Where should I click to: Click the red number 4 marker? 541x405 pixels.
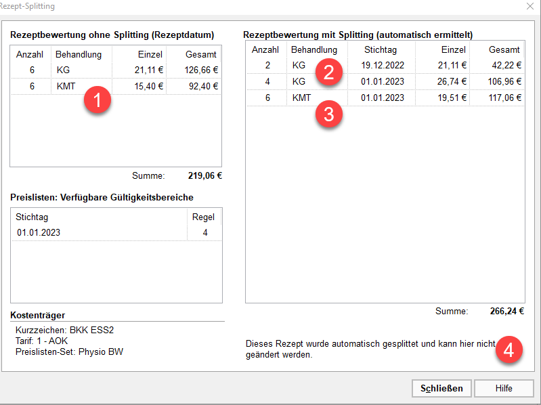coord(509,350)
